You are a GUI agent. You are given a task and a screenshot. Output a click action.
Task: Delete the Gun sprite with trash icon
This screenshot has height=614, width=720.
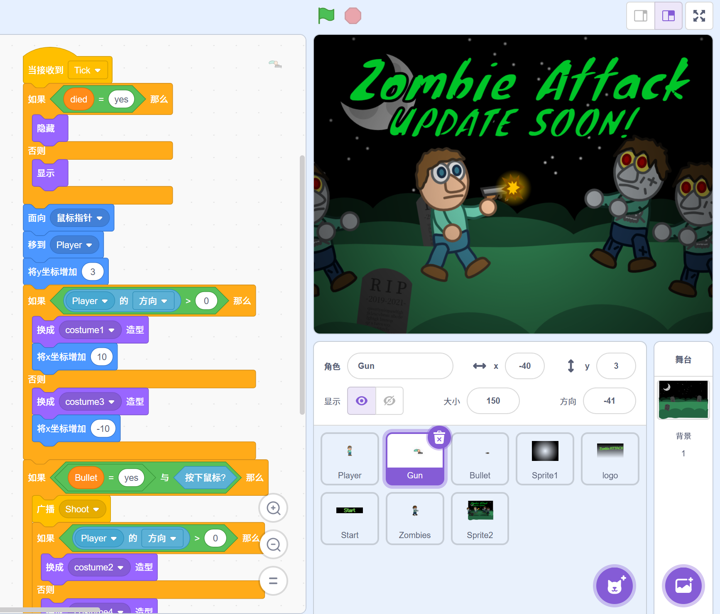coord(439,437)
